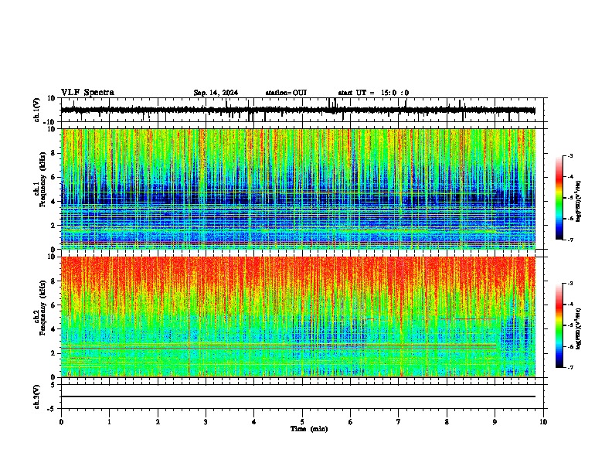612x473 pixels.
Task: Click tick label "5" on the Time axis
Action: [302, 422]
